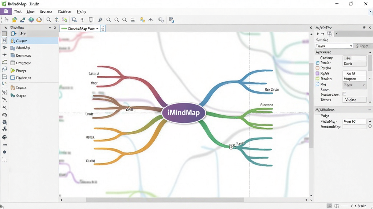Select the crosshair gear tool in left strip
The image size is (373, 209).
[4, 137]
